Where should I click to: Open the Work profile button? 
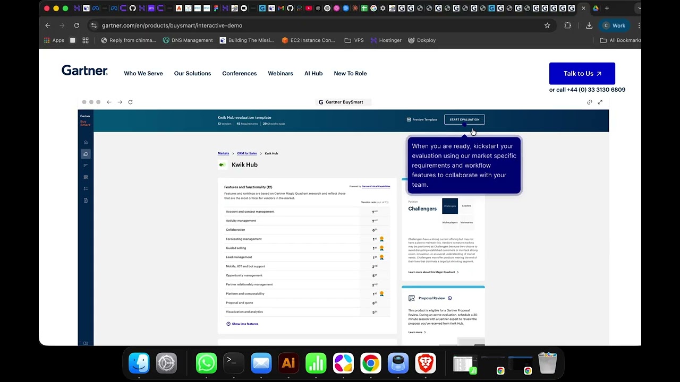point(614,25)
